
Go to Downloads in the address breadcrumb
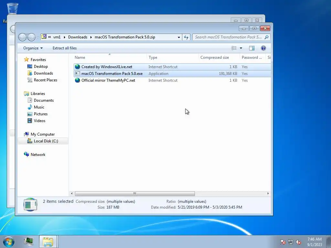[x=78, y=37]
